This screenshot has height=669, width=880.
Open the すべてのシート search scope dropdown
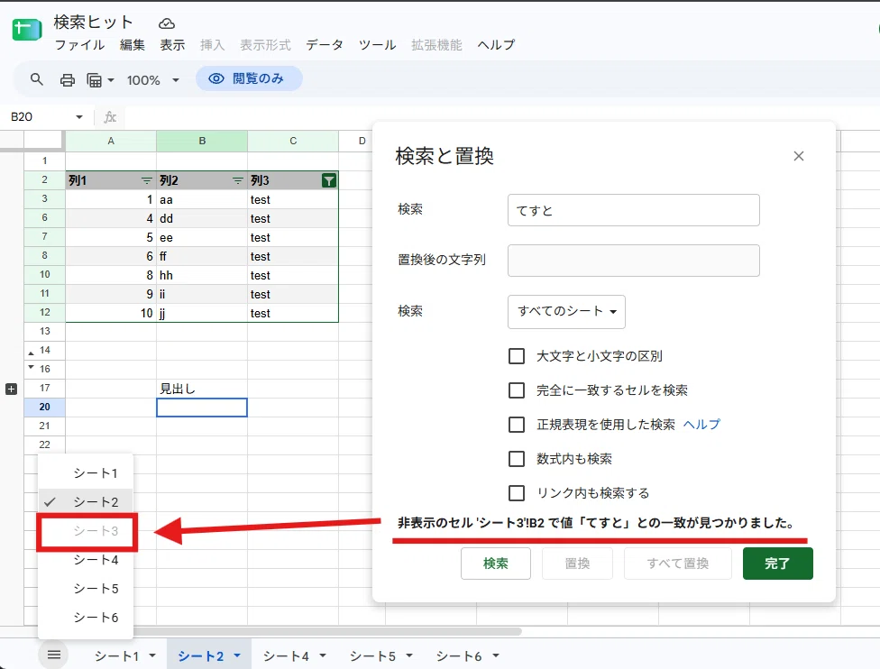566,311
